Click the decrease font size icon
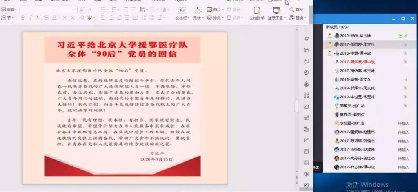The width and height of the screenshot is (418, 192). 89,10
